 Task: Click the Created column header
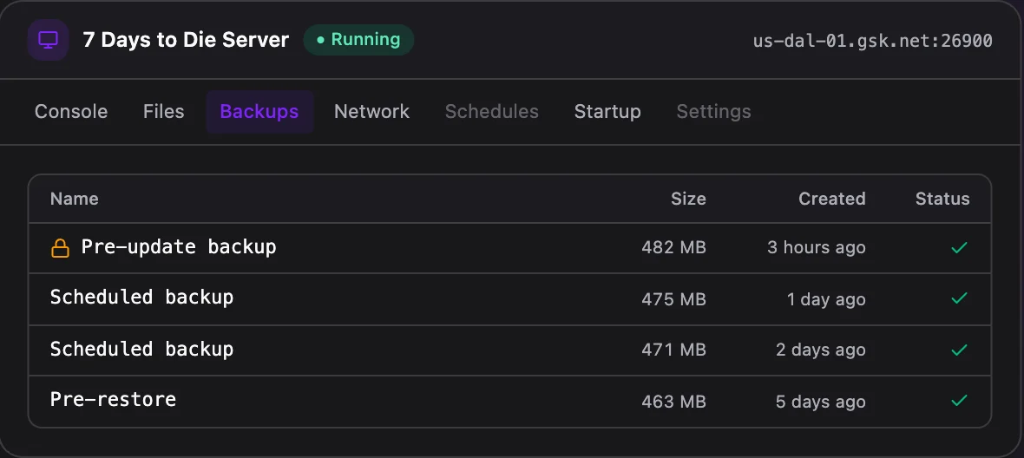click(x=832, y=199)
